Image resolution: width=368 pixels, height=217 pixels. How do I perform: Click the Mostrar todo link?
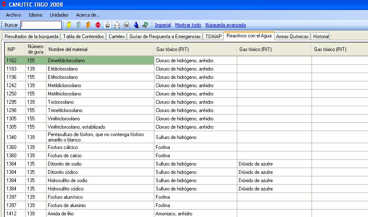(188, 25)
